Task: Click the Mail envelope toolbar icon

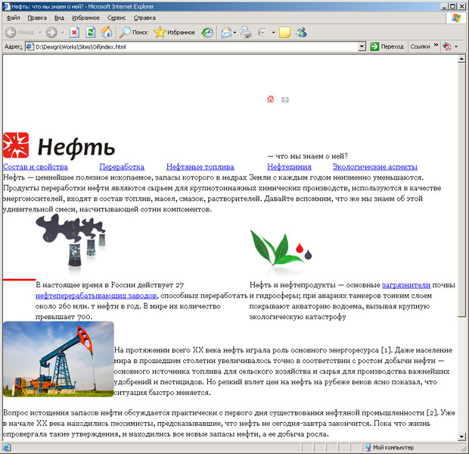Action: (226, 33)
